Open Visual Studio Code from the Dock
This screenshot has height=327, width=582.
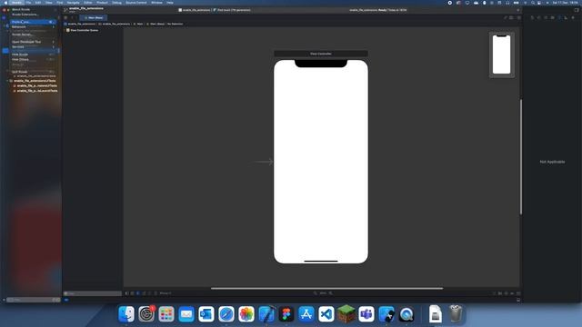coord(326,314)
